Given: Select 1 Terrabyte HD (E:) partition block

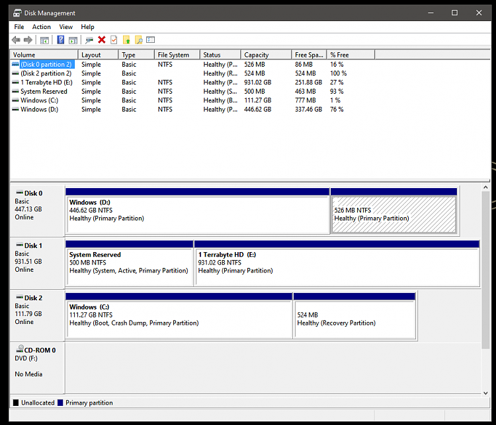Looking at the screenshot, I should point(337,264).
